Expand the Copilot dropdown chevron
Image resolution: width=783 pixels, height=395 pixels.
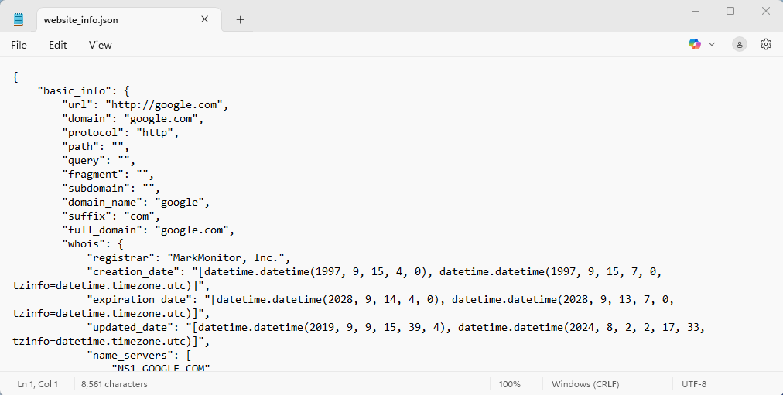click(x=712, y=45)
